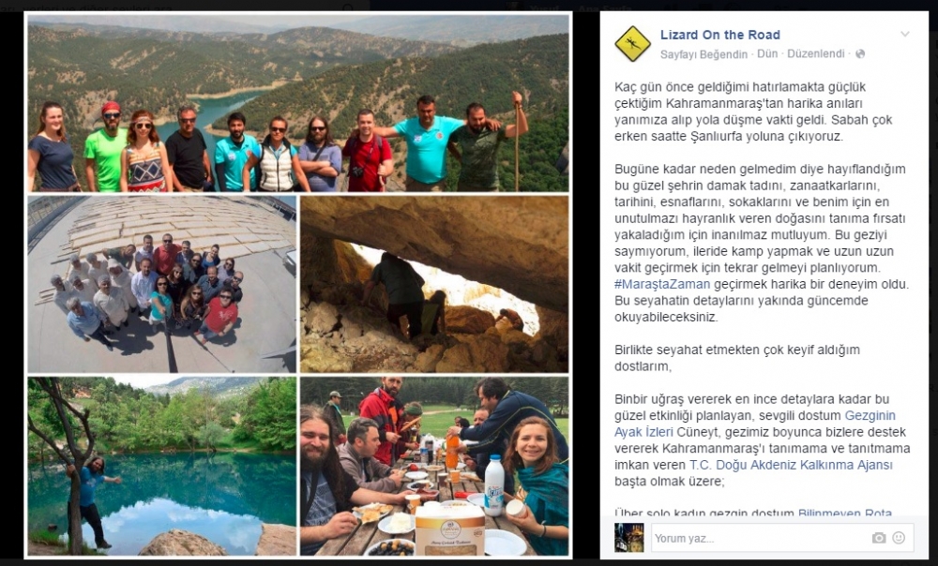Click Sayfayı Beğendin liked status
This screenshot has height=566, width=938.
pyautogui.click(x=703, y=54)
